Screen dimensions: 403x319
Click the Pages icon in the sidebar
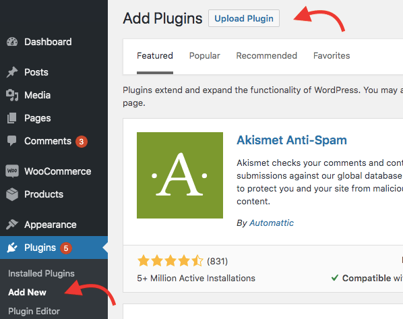[x=12, y=118]
